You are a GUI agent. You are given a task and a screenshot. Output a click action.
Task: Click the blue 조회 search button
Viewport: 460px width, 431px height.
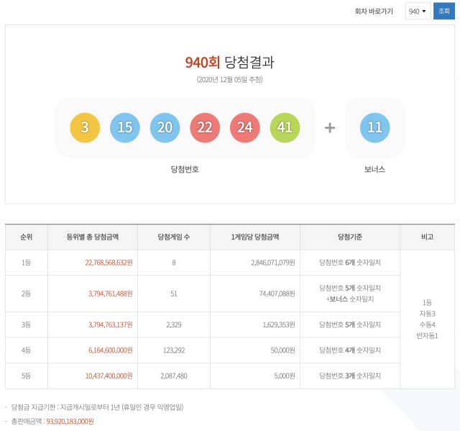(x=444, y=12)
